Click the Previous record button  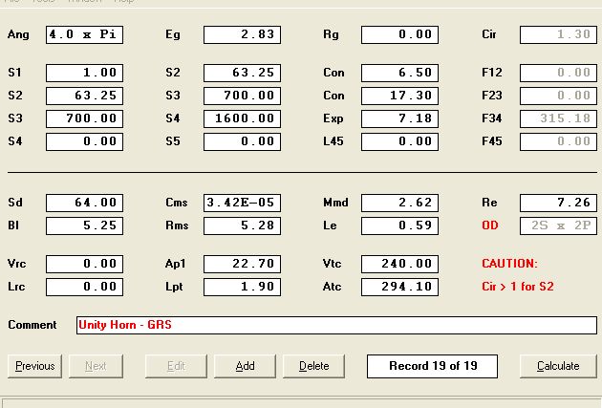(x=35, y=366)
